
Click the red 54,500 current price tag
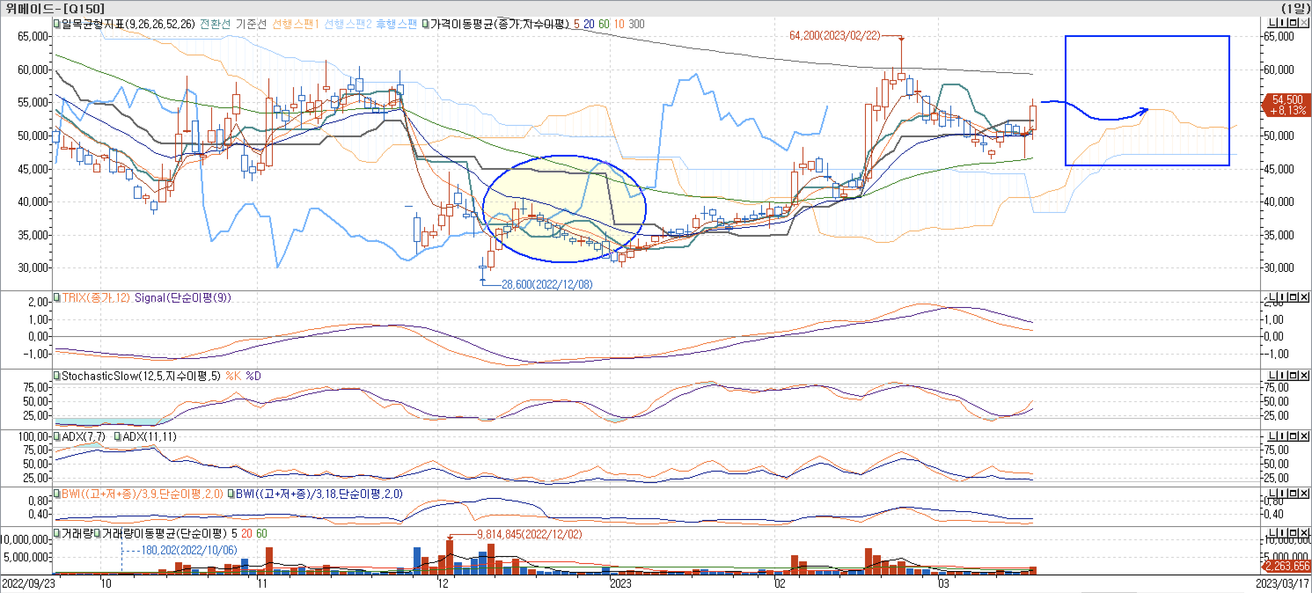pyautogui.click(x=1287, y=105)
